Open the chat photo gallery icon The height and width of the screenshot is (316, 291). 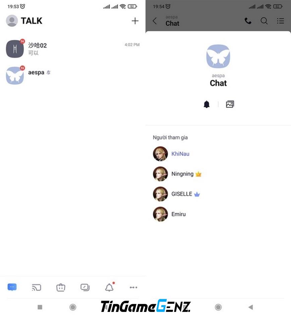tap(230, 104)
